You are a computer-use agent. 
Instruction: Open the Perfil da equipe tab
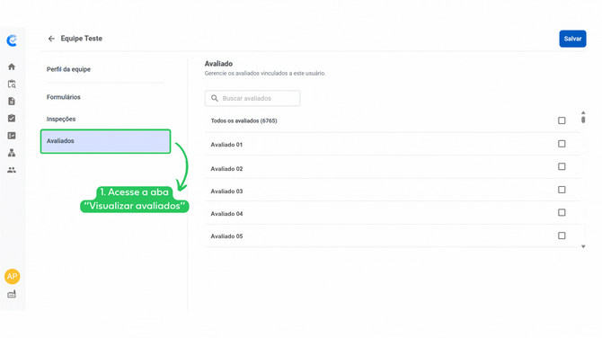click(x=68, y=69)
